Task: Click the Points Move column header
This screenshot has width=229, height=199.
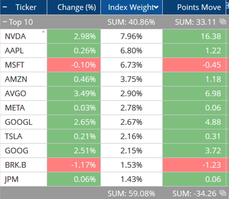Action: [199, 7]
